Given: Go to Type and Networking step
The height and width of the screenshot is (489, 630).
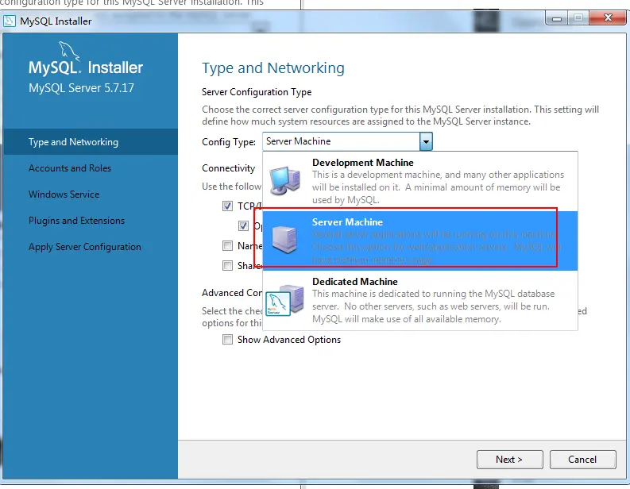Looking at the screenshot, I should pyautogui.click(x=91, y=142).
